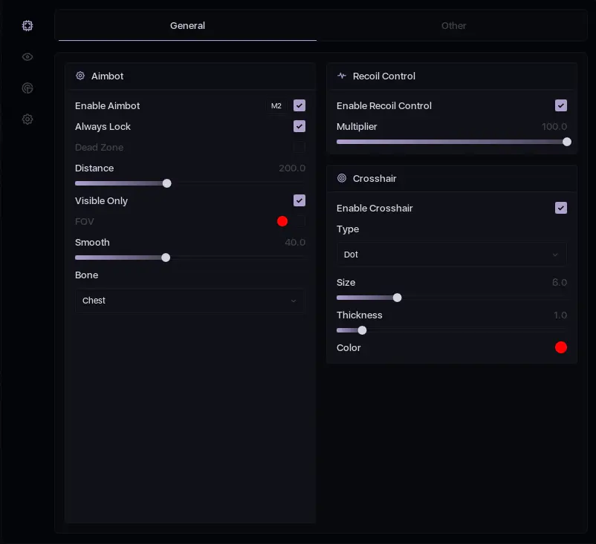Select the General tab
Screen dimensions: 596x544
(x=187, y=26)
